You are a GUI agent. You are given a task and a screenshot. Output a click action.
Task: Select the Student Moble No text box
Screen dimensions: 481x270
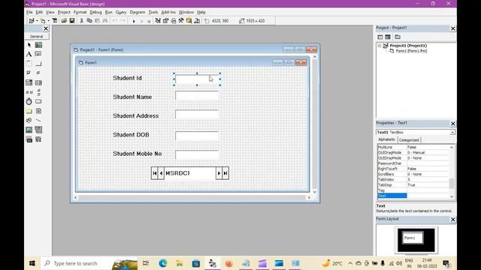(197, 155)
